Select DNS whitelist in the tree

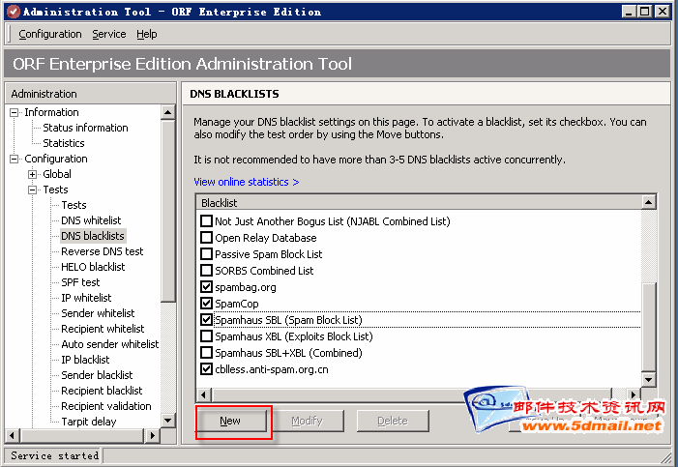pos(91,220)
